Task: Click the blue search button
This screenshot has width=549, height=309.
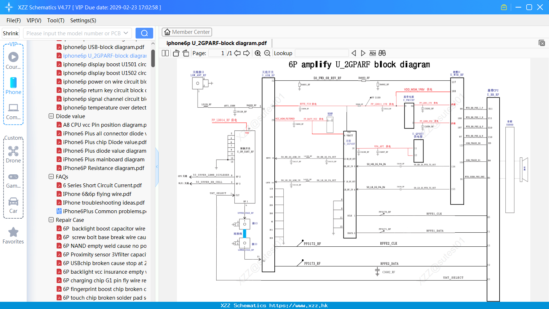Action: tap(144, 33)
